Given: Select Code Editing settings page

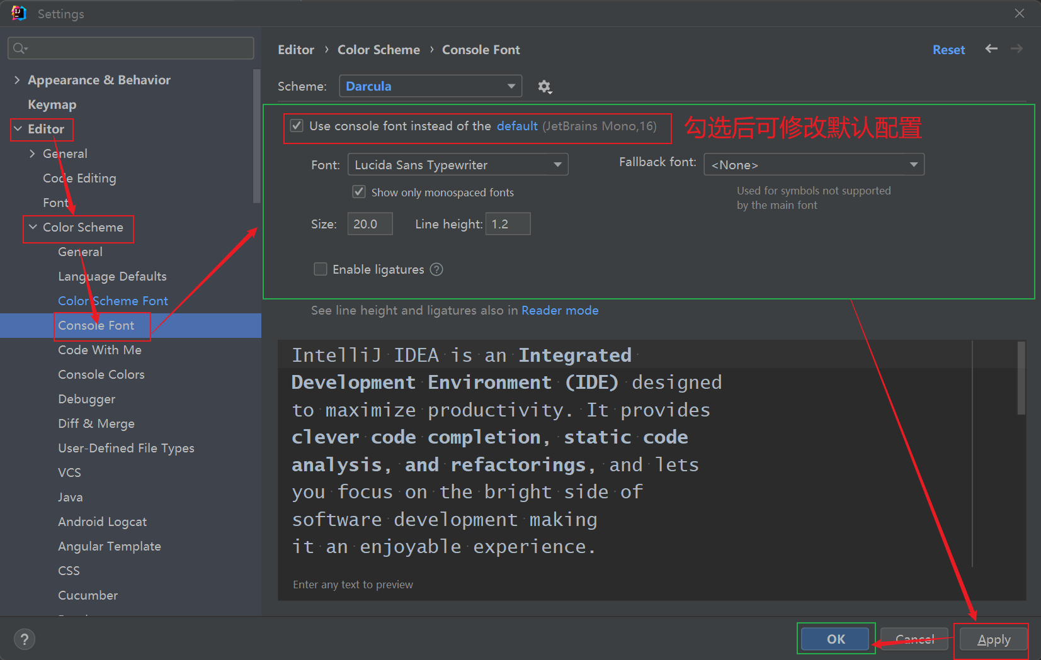Looking at the screenshot, I should (79, 178).
